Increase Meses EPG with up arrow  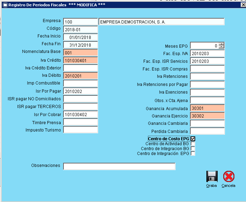coord(221,44)
